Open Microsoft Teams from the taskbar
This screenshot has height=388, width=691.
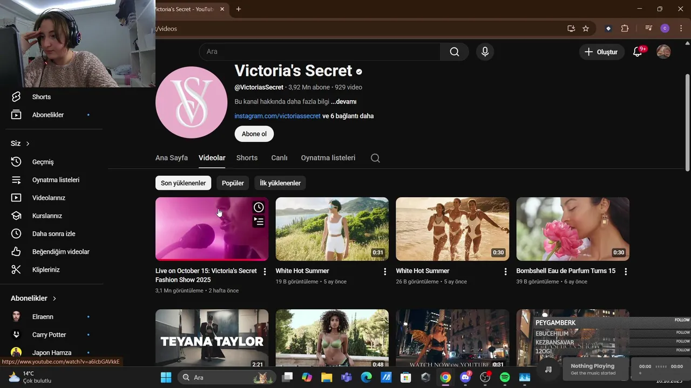(x=346, y=377)
